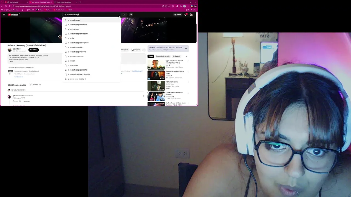Select suggestion 'ai search'
The height and width of the screenshot is (197, 351).
(91, 61)
